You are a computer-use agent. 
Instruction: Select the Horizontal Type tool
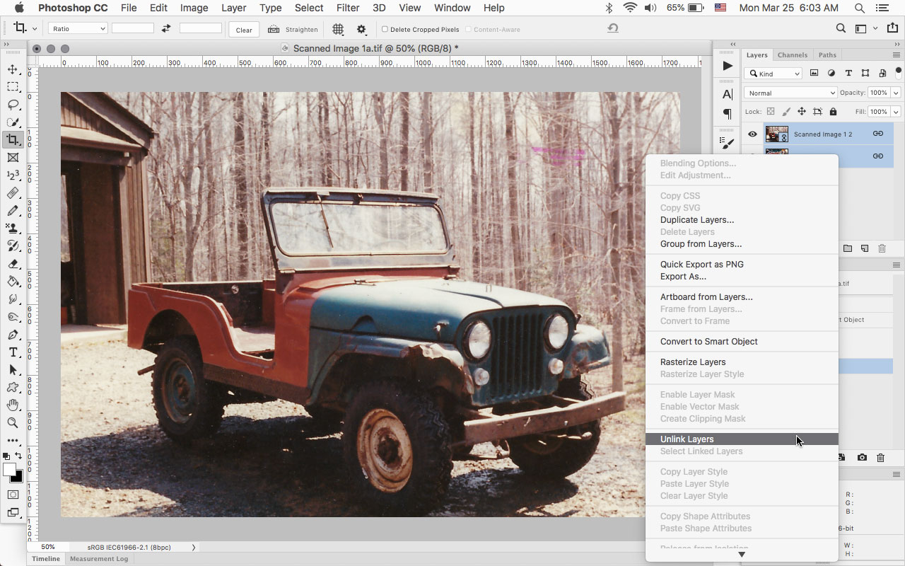13,352
